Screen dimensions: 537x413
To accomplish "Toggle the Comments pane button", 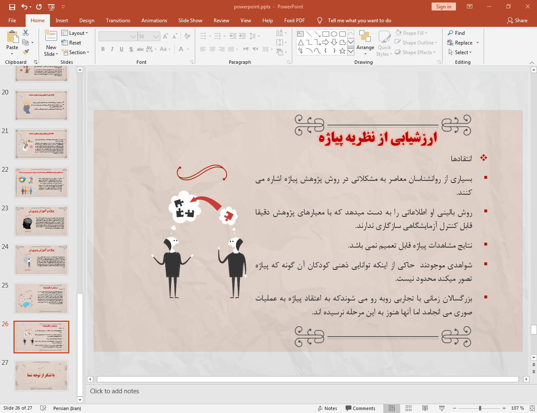I will pos(360,408).
